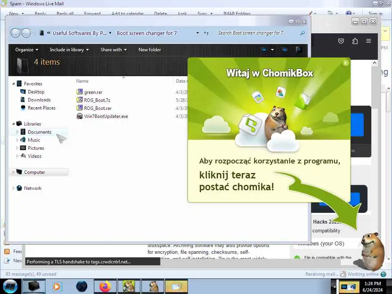
Task: Select Desktop in Favorites
Action: point(36,92)
